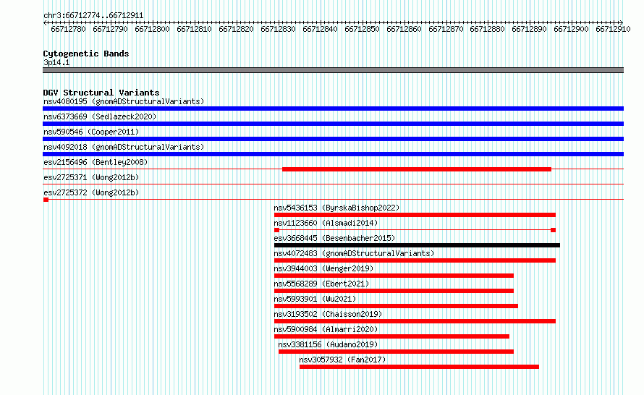Click the Cytogenetic Bands track title
This screenshot has width=644, height=395.
point(86,54)
